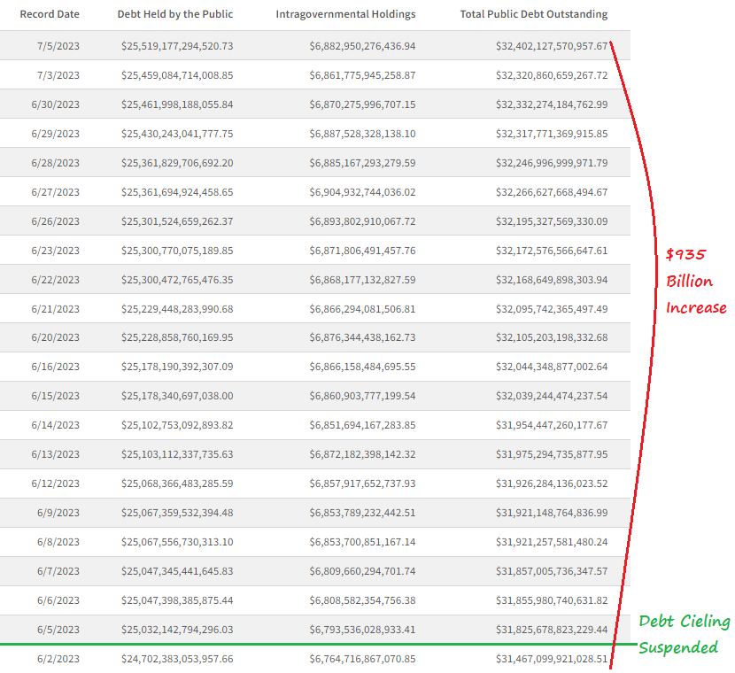Click intragovernmental value $6,853,789,232,442.51

coord(362,513)
